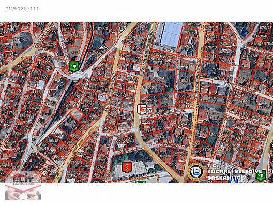Click parcel label 870/12
Viewport: 273px width, 205px height.
click(x=210, y=56)
